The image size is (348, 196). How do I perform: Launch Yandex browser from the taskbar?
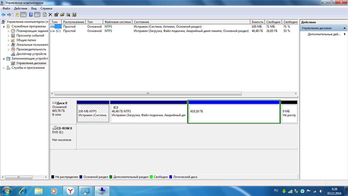pyautogui.click(x=70, y=191)
